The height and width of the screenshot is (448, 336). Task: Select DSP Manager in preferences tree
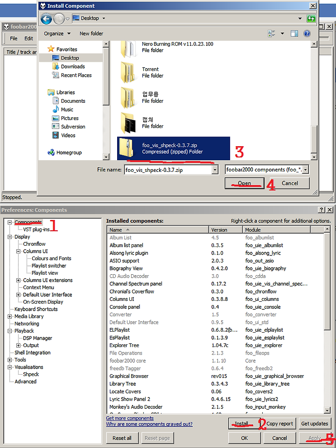(x=37, y=338)
